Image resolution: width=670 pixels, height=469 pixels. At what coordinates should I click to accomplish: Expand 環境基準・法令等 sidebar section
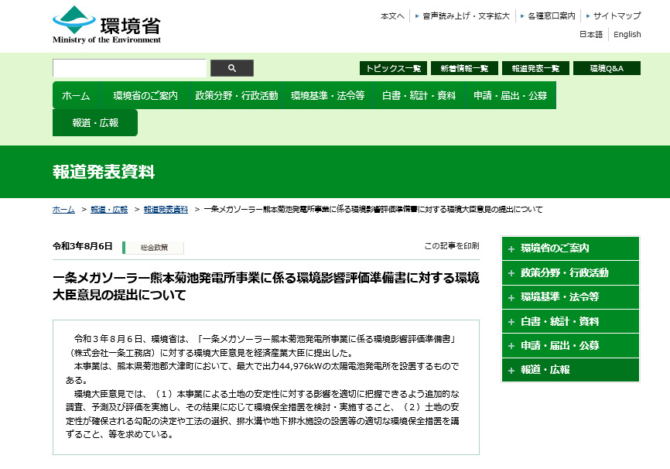pos(570,297)
